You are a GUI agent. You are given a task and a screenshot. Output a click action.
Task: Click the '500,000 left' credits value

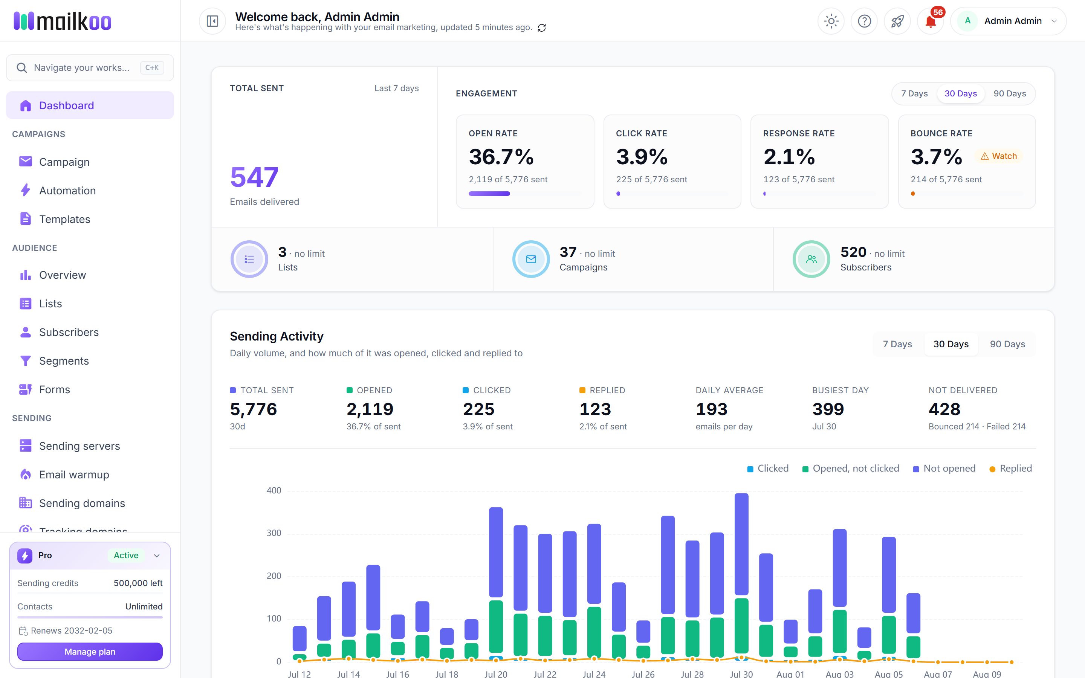pyautogui.click(x=138, y=583)
